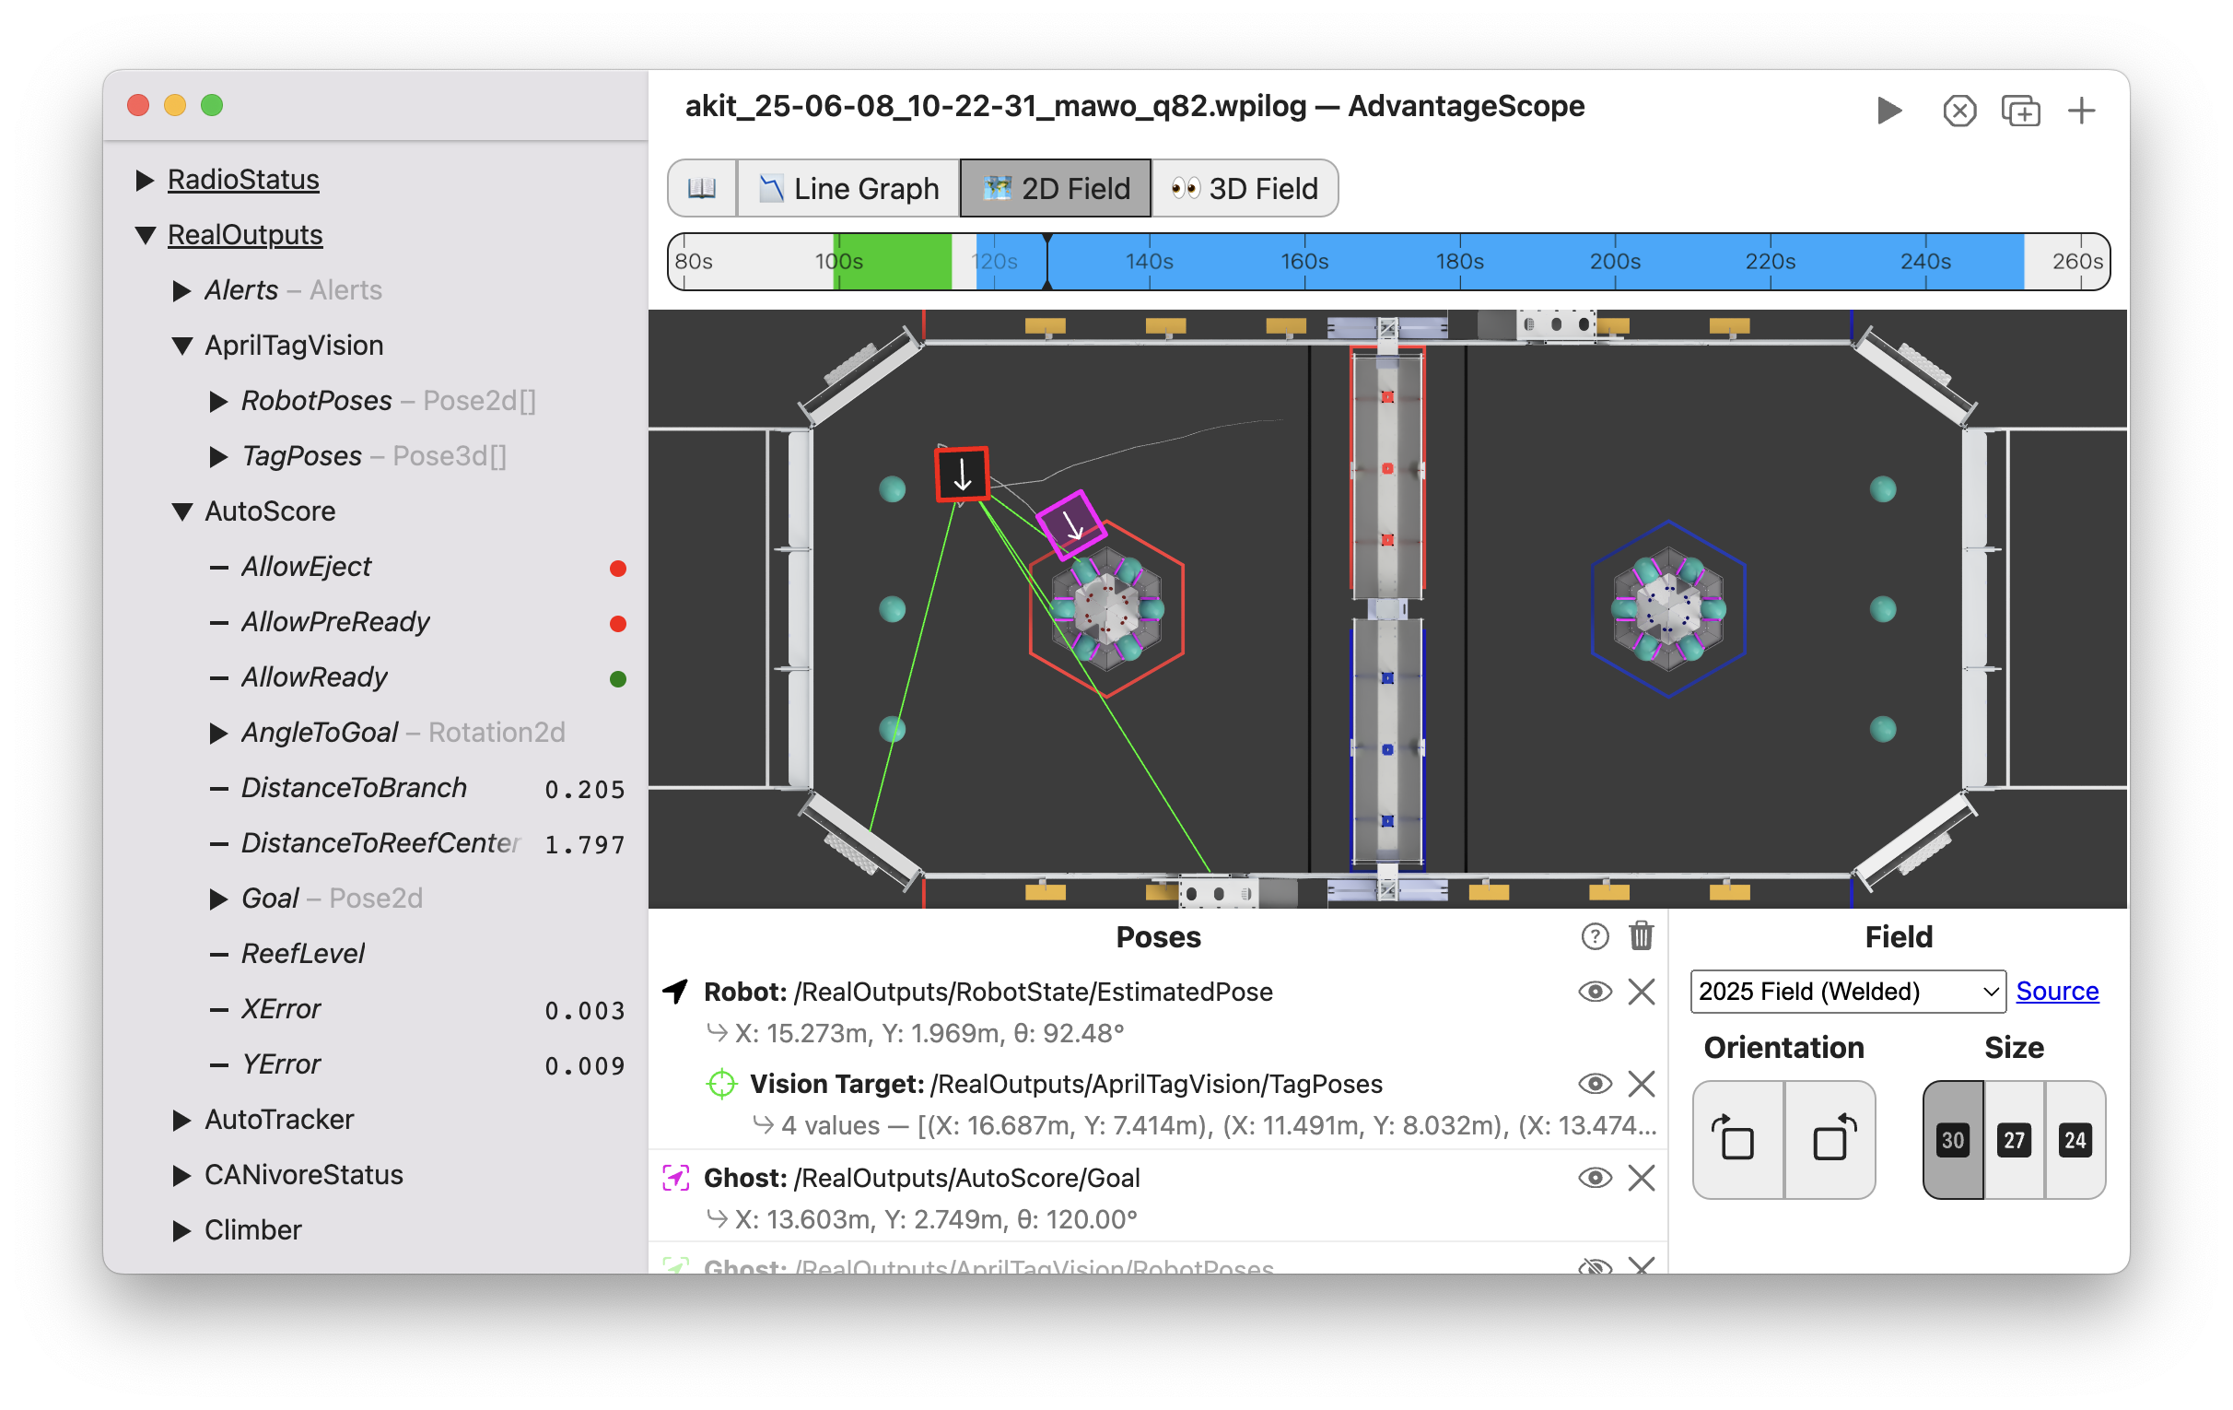Open the 2025 Field (Welded) dropdown
The height and width of the screenshot is (1410, 2233).
click(x=1847, y=993)
